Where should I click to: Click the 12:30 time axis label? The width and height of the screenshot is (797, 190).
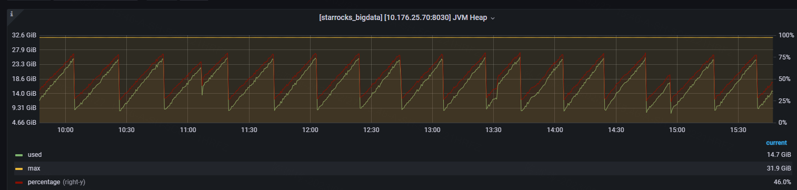pos(371,130)
